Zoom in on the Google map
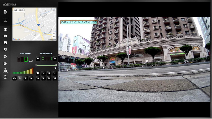The image size is (212, 119). [54, 34]
